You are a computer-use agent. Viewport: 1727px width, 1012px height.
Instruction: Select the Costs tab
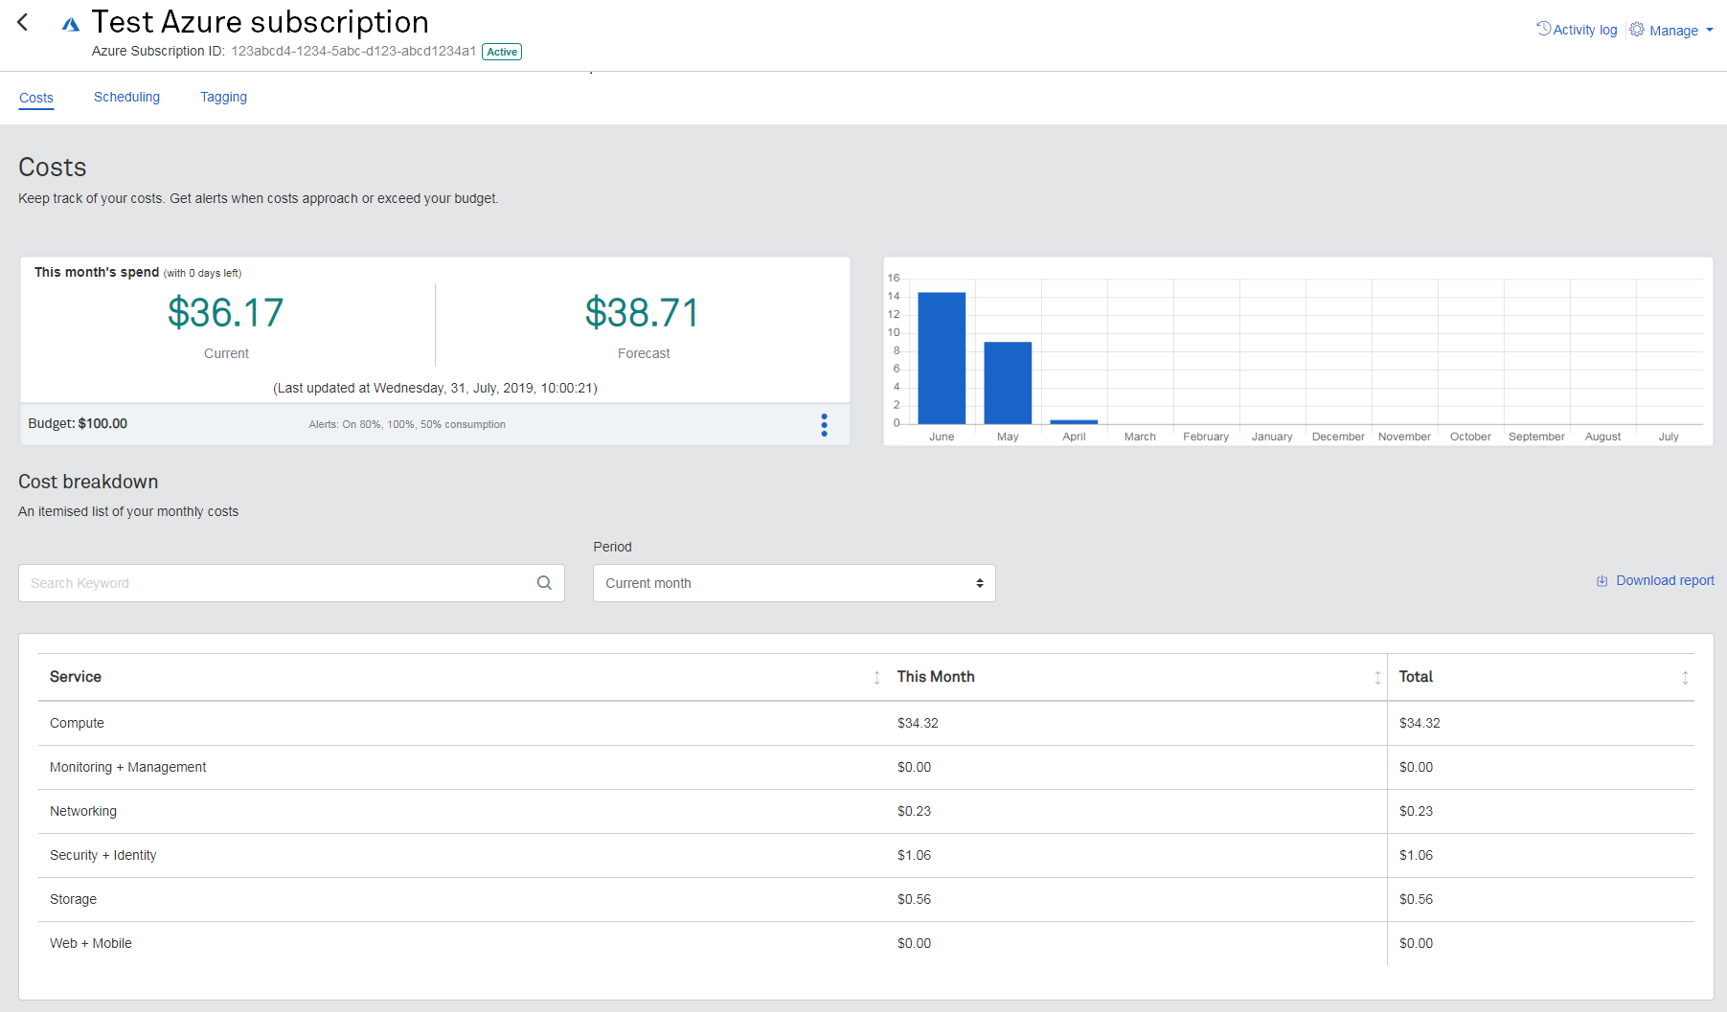pos(36,98)
